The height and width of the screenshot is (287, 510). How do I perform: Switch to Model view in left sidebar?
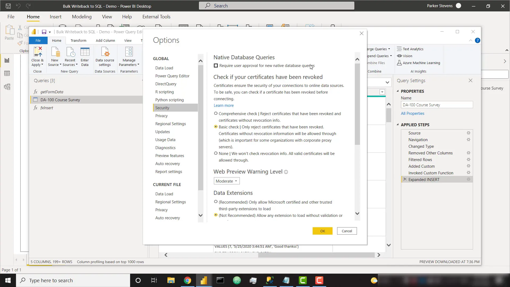[x=7, y=87]
